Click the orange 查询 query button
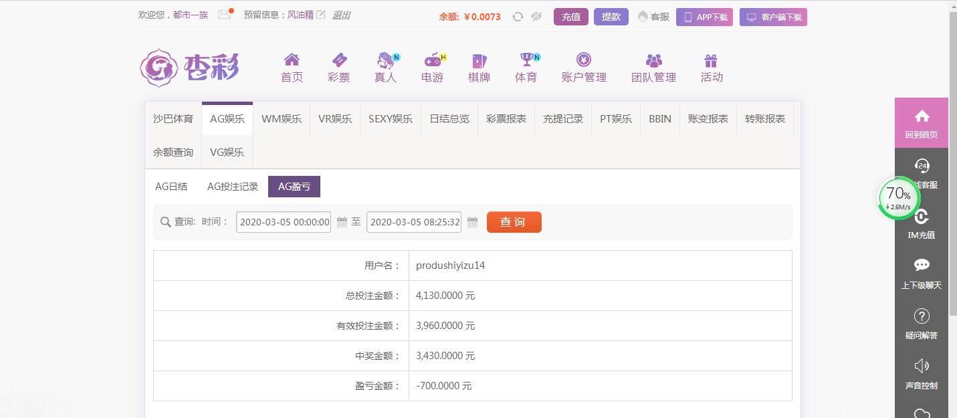The image size is (957, 418). point(514,221)
